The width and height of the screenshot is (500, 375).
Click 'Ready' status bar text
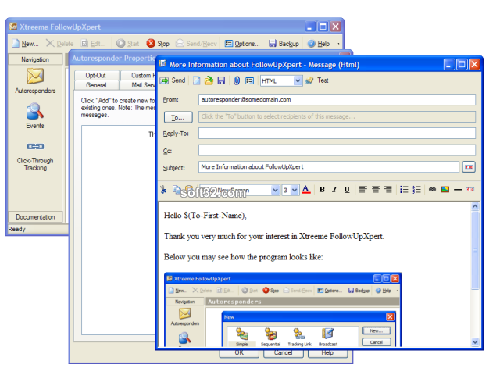tap(17, 229)
